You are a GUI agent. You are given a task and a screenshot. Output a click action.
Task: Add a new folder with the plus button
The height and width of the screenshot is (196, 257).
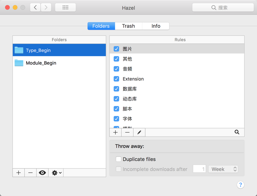tap(18, 173)
